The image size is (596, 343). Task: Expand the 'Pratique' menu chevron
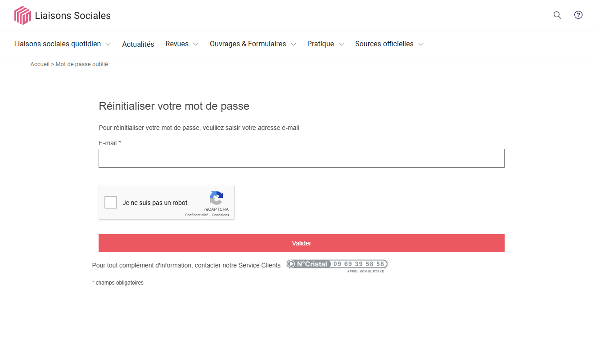[341, 44]
